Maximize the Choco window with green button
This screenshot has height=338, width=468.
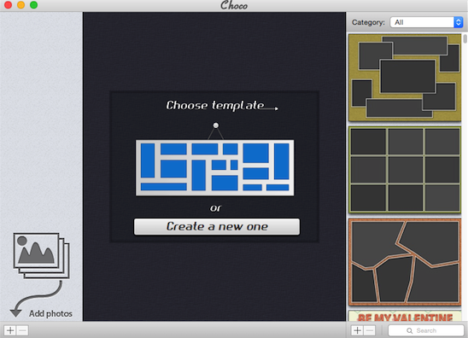click(33, 5)
